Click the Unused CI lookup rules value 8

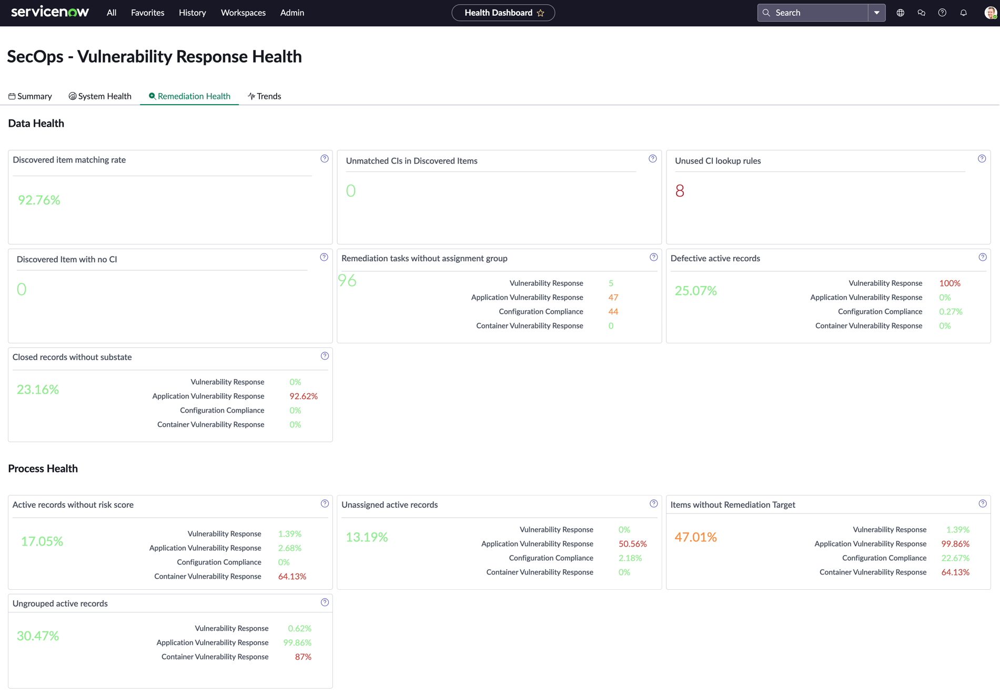click(x=680, y=191)
